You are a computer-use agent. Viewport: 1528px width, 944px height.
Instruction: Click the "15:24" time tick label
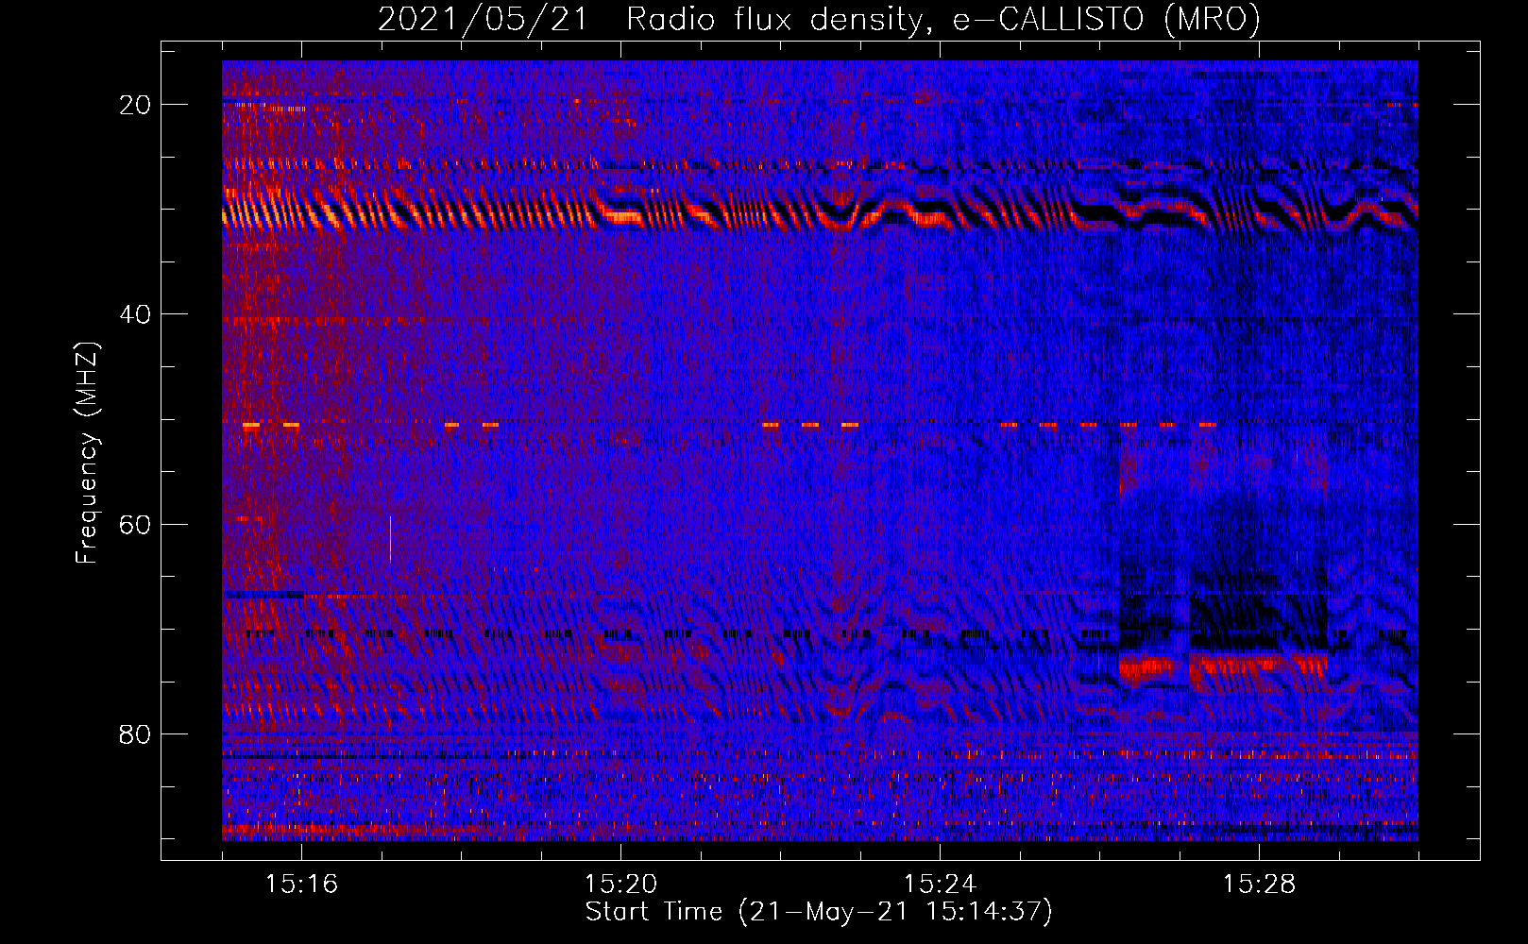pos(940,885)
